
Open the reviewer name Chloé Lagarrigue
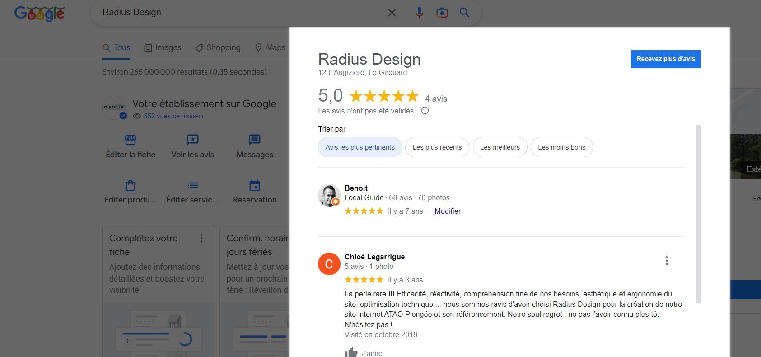[374, 257]
